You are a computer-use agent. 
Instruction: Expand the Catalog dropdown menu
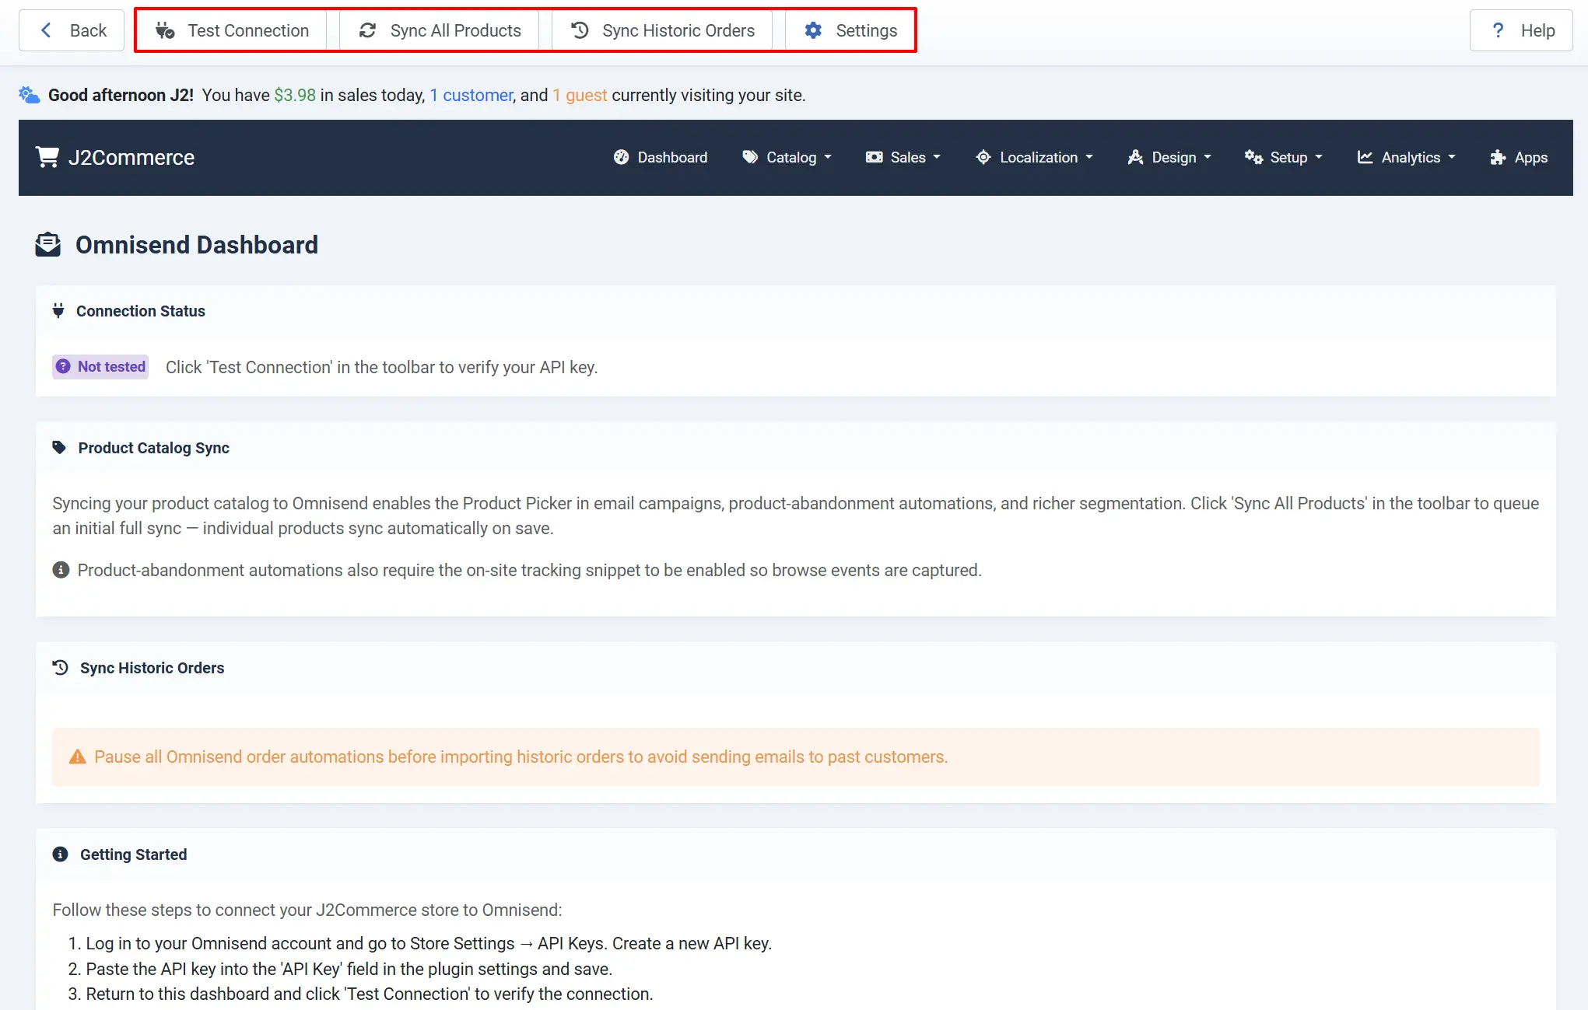[x=787, y=157]
